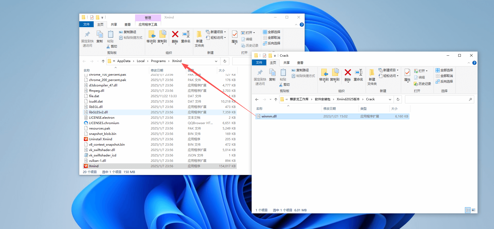Click Cut (剪切) in Xmind window
Viewport: 494px width, 229px height.
[112, 46]
